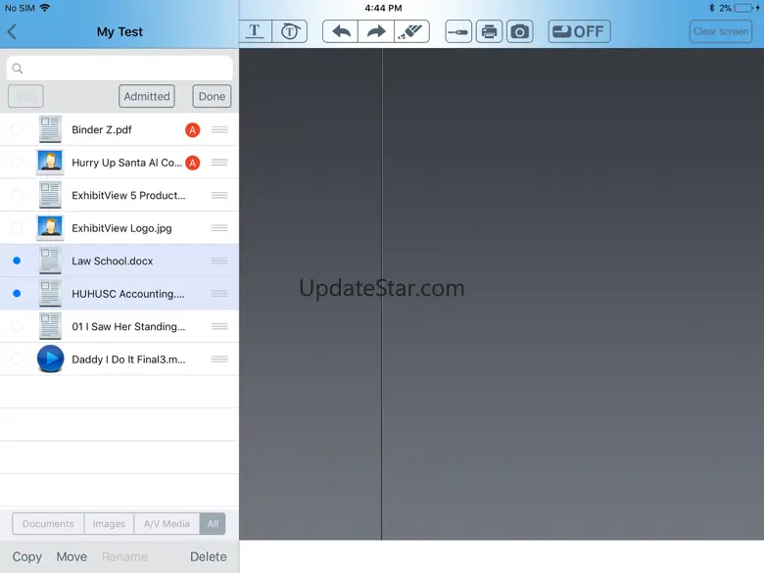Viewport: 764px width, 573px height.
Task: Deselect the Law School.docx blue dot
Action: (17, 261)
